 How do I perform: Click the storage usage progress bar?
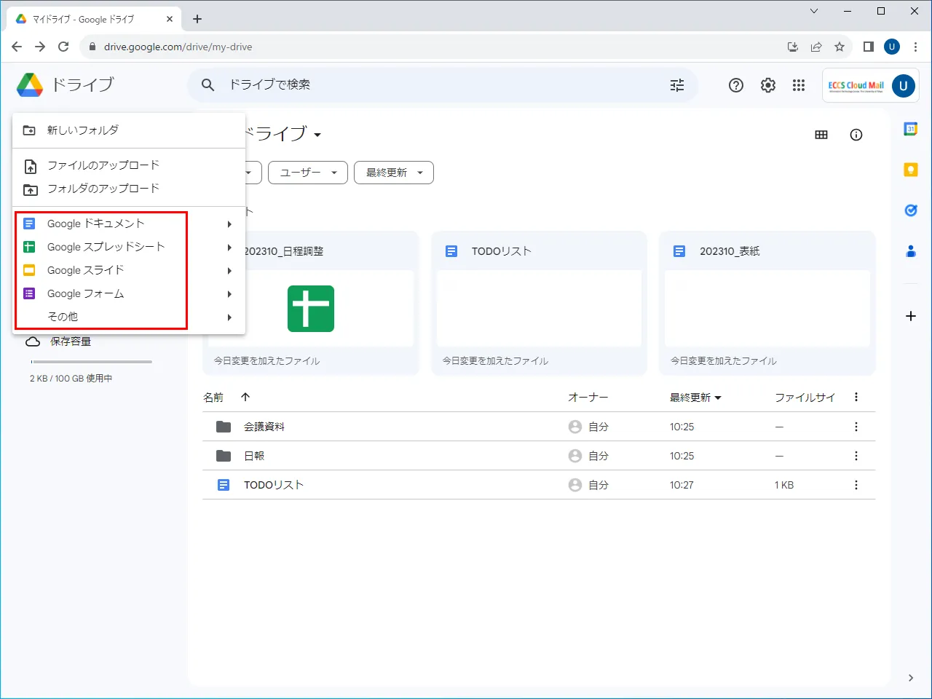(x=91, y=362)
